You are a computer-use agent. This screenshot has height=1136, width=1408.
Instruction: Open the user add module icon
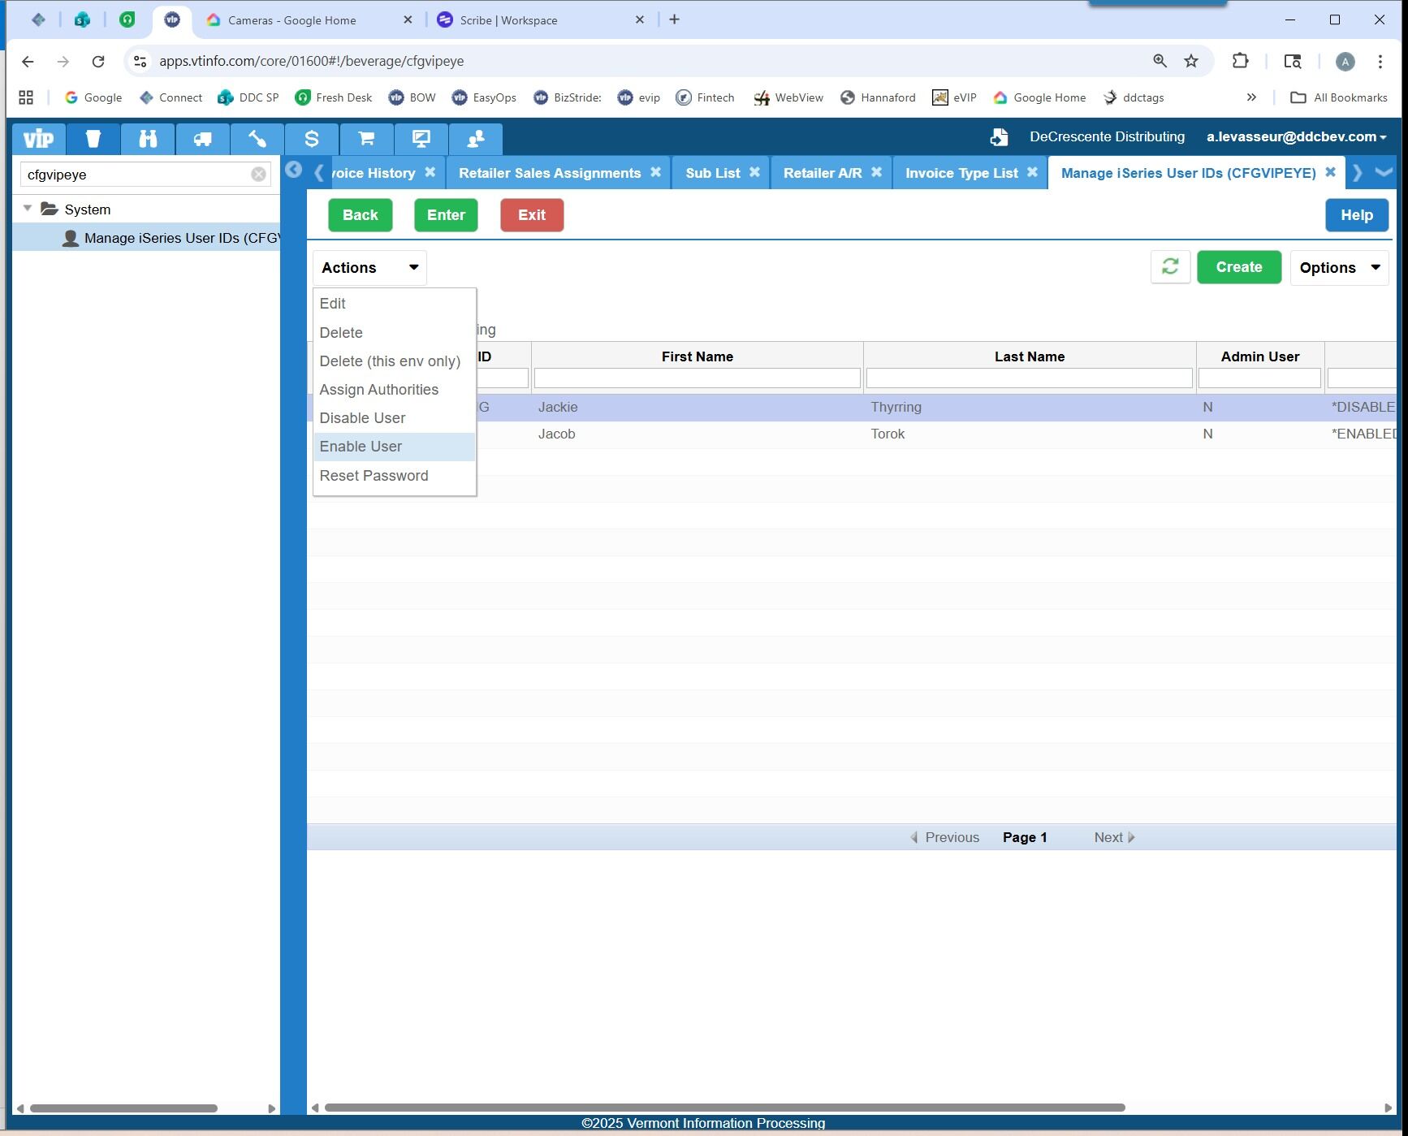point(476,139)
